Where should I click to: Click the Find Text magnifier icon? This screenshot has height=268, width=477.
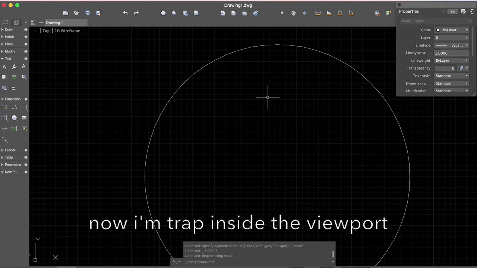24,77
